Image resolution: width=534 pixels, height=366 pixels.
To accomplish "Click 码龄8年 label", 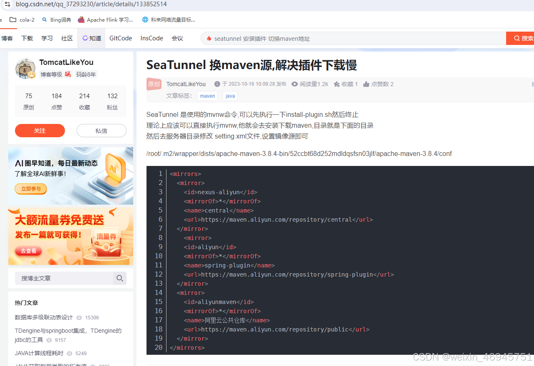I will pos(86,74).
